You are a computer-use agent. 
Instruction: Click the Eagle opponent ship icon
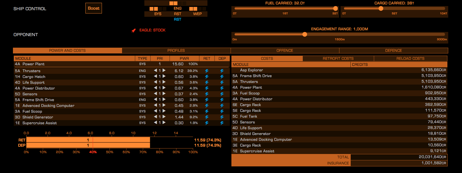tap(134, 30)
